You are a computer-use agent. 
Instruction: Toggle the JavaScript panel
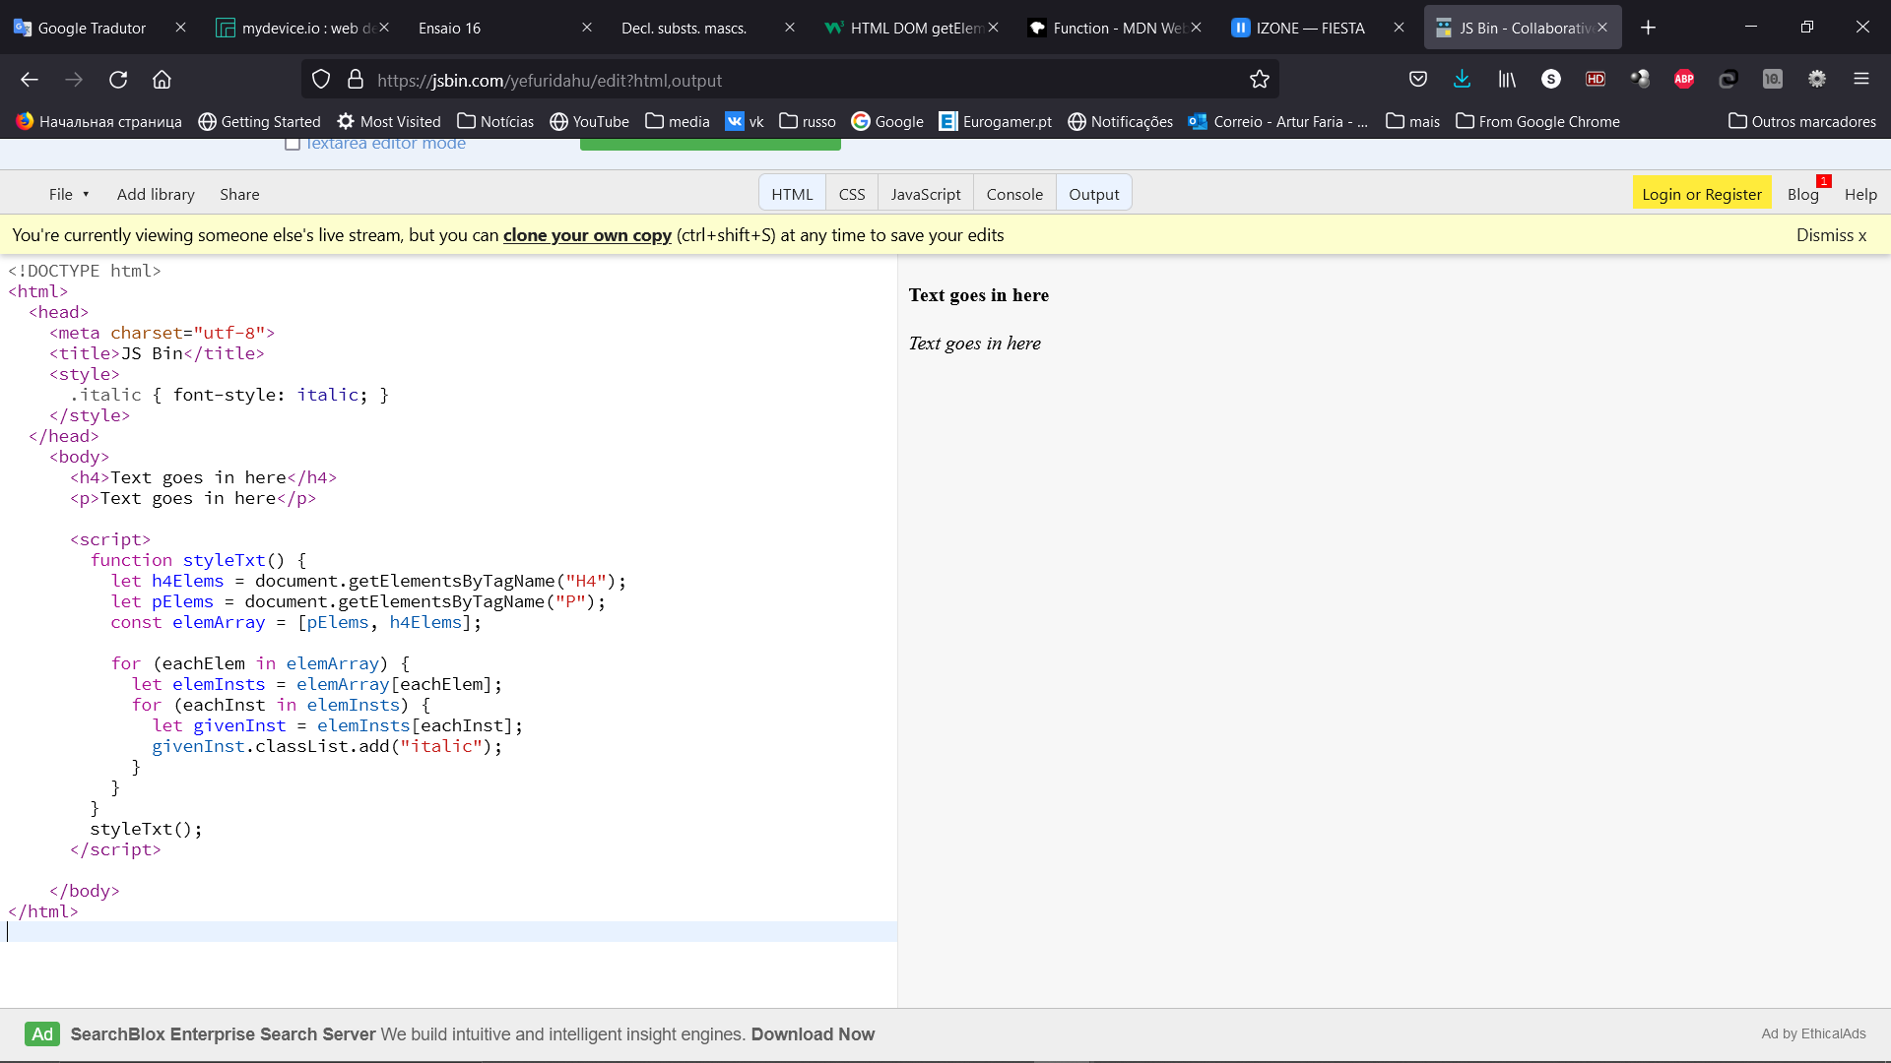pyautogui.click(x=926, y=194)
